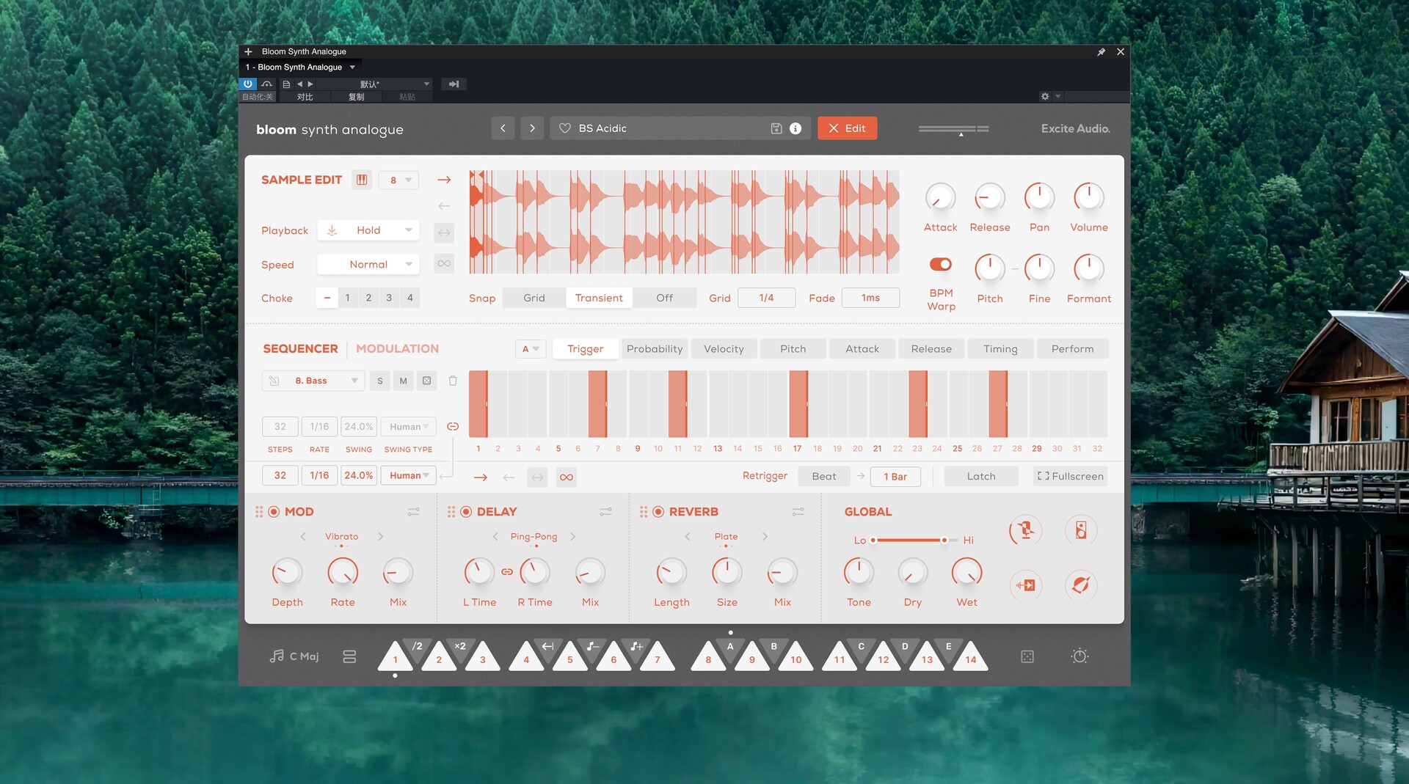Set Snap mode to Grid

tap(534, 298)
